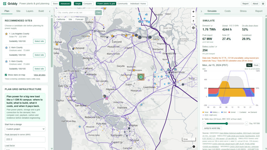Zoom out on the map
The image size is (267, 150).
tap(193, 17)
